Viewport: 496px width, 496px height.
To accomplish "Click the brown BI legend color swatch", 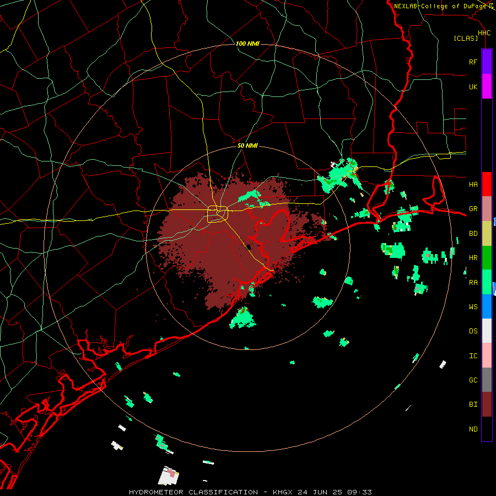I will (x=487, y=405).
